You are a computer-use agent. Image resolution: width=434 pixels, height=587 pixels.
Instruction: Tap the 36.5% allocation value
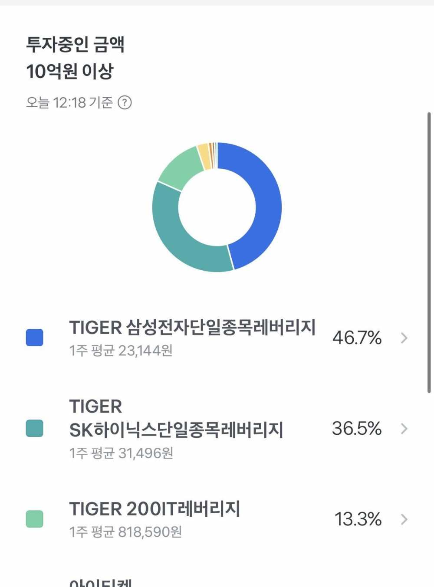tap(357, 428)
